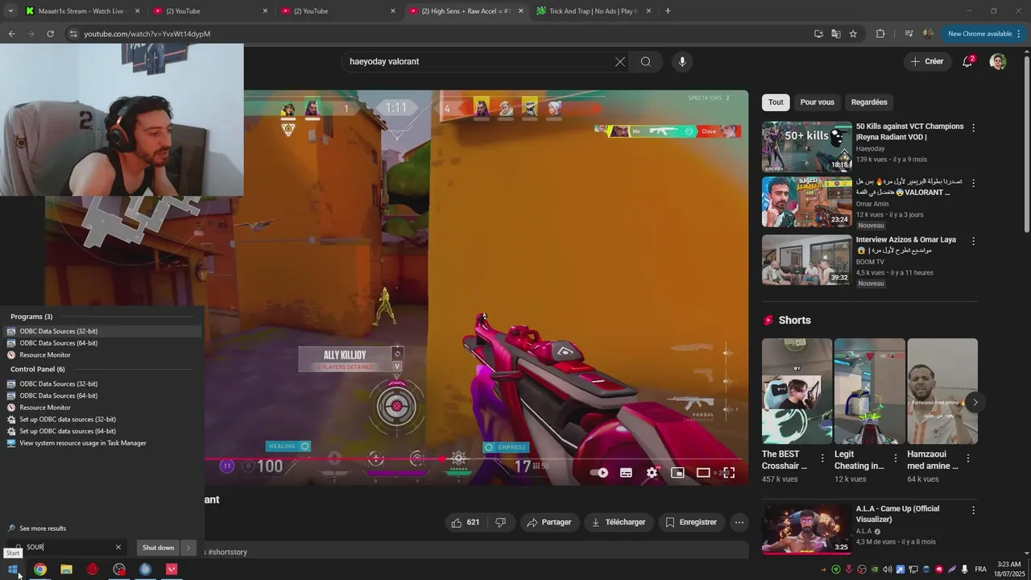1031x580 pixels.
Task: Reload the current page
Action: [50, 34]
